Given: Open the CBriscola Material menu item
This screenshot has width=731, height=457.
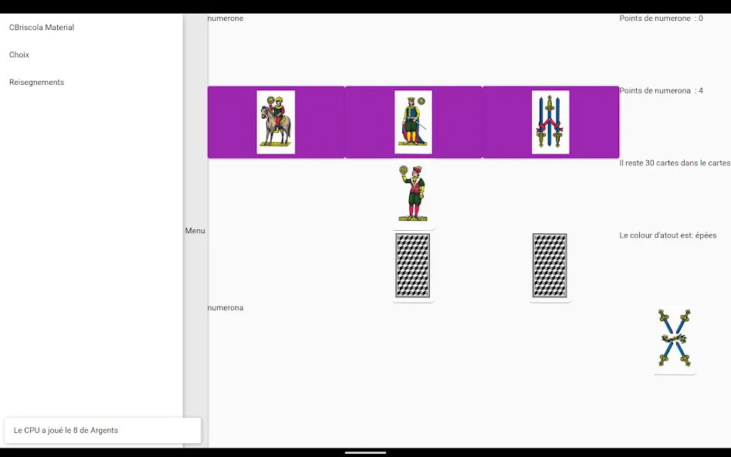Looking at the screenshot, I should point(42,27).
